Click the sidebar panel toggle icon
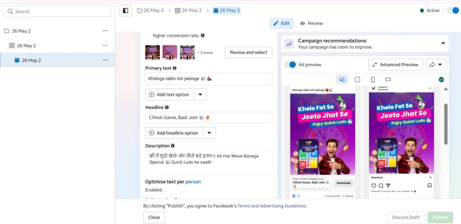Image resolution: width=461 pixels, height=224 pixels. click(125, 10)
